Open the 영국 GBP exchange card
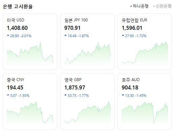175x133 pixels. tap(87, 102)
